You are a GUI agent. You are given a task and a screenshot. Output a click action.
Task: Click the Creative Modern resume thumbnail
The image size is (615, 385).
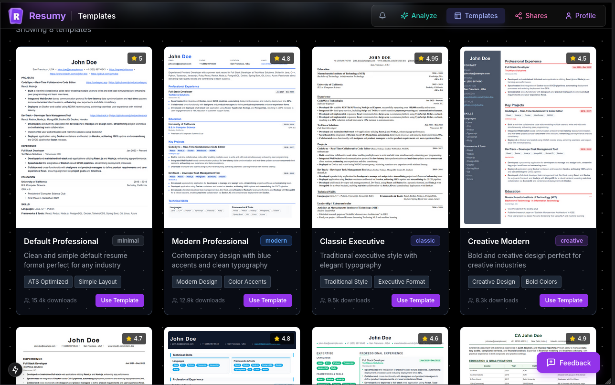coord(528,136)
